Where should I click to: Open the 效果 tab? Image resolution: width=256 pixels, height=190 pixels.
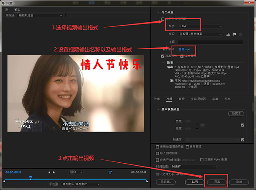157,99
